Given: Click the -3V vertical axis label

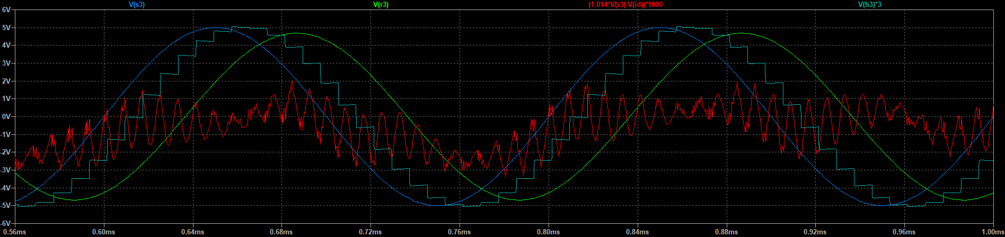Looking at the screenshot, I should click(x=6, y=170).
